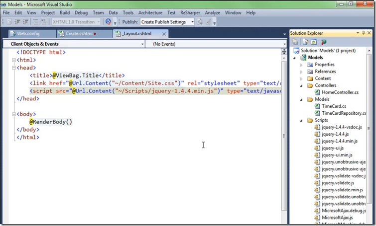The image size is (376, 226).
Task: Select jquery-ui.js file
Action: [x=333, y=148]
